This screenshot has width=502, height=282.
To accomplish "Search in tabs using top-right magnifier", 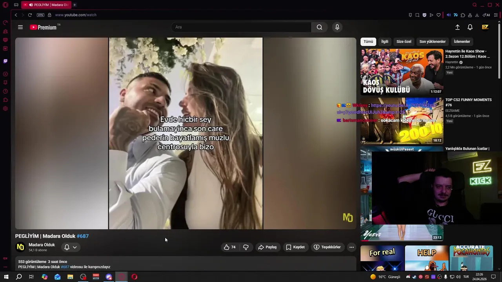I will tap(475, 5).
